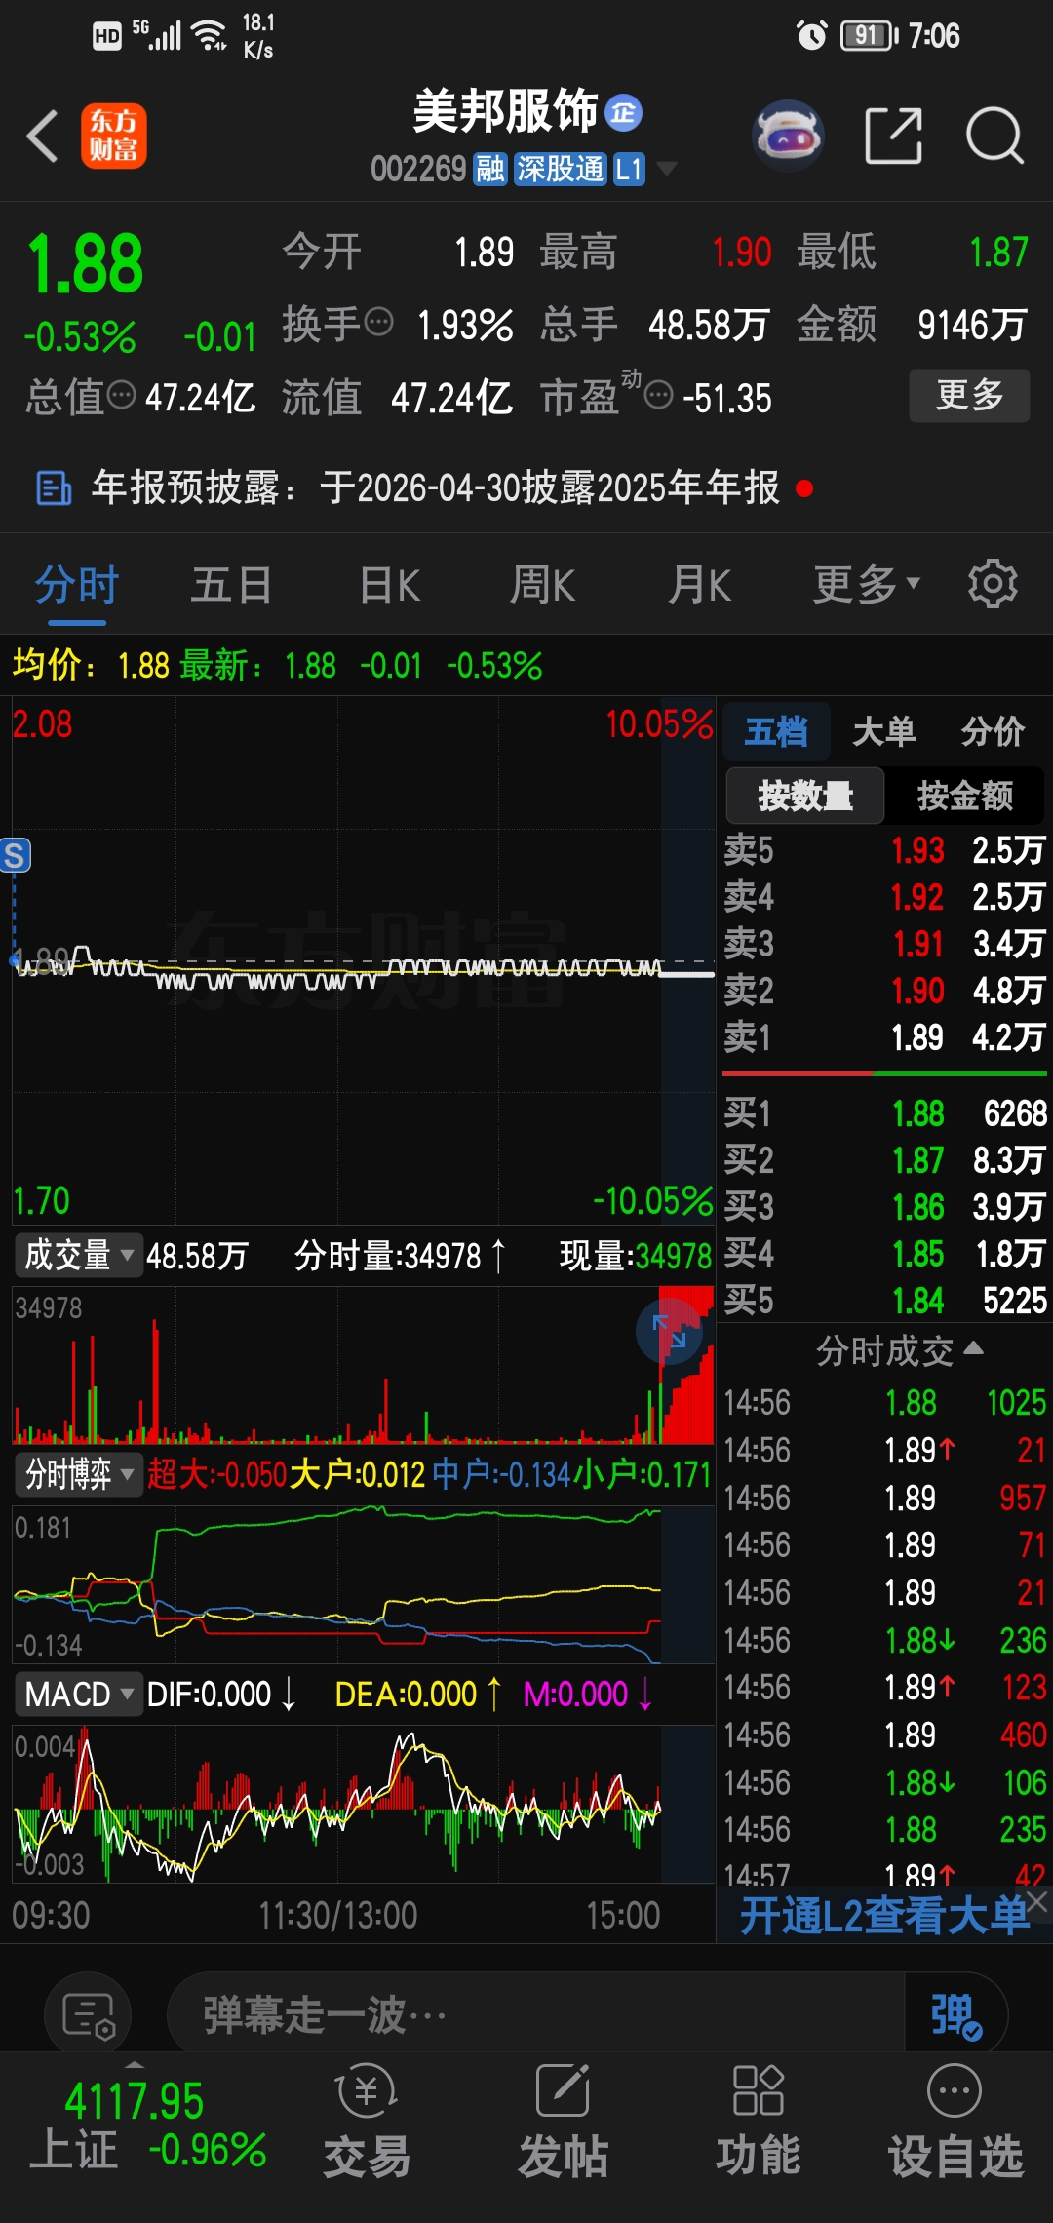Screen dimensions: 1053x2223
Task: Tap the 深股通 tag
Action: pyautogui.click(x=561, y=170)
